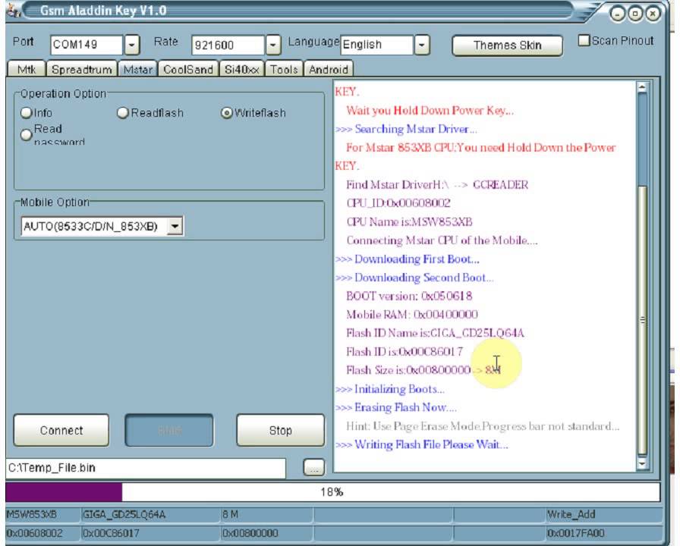Click the 'Mobile RAM: 0x00400000' log line
Screen dimensions: 680x546
(412, 315)
